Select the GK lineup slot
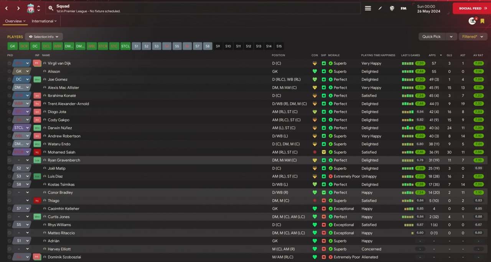This screenshot has height=262, width=491. (x=13, y=46)
